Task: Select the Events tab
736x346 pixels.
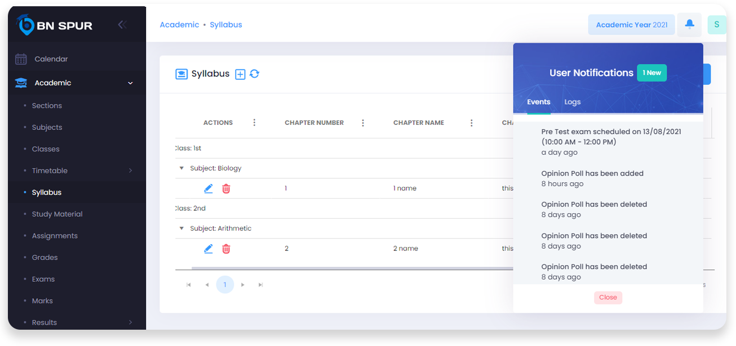Action: coord(538,102)
